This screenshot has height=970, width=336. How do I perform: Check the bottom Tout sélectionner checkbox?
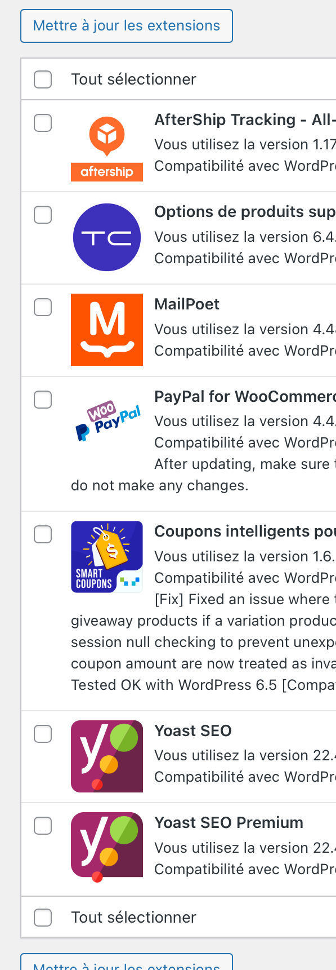point(43,918)
